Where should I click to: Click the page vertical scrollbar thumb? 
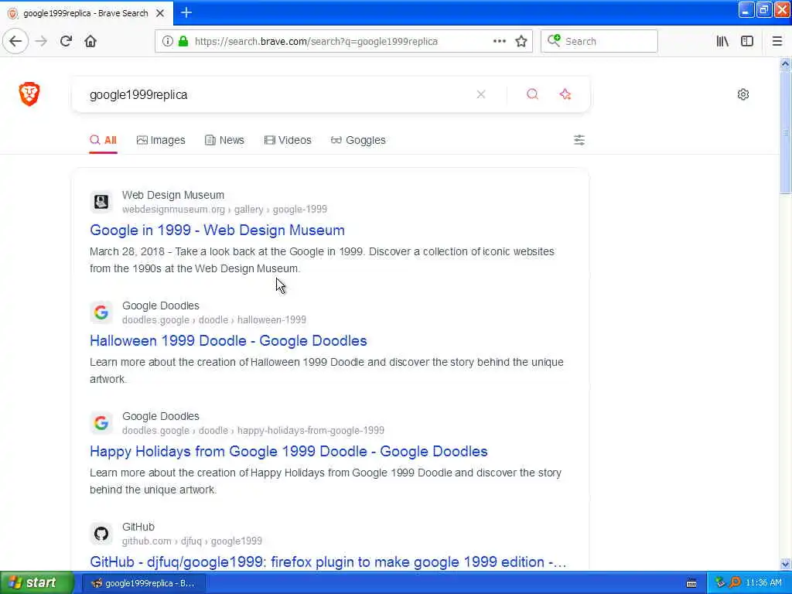pos(785,131)
